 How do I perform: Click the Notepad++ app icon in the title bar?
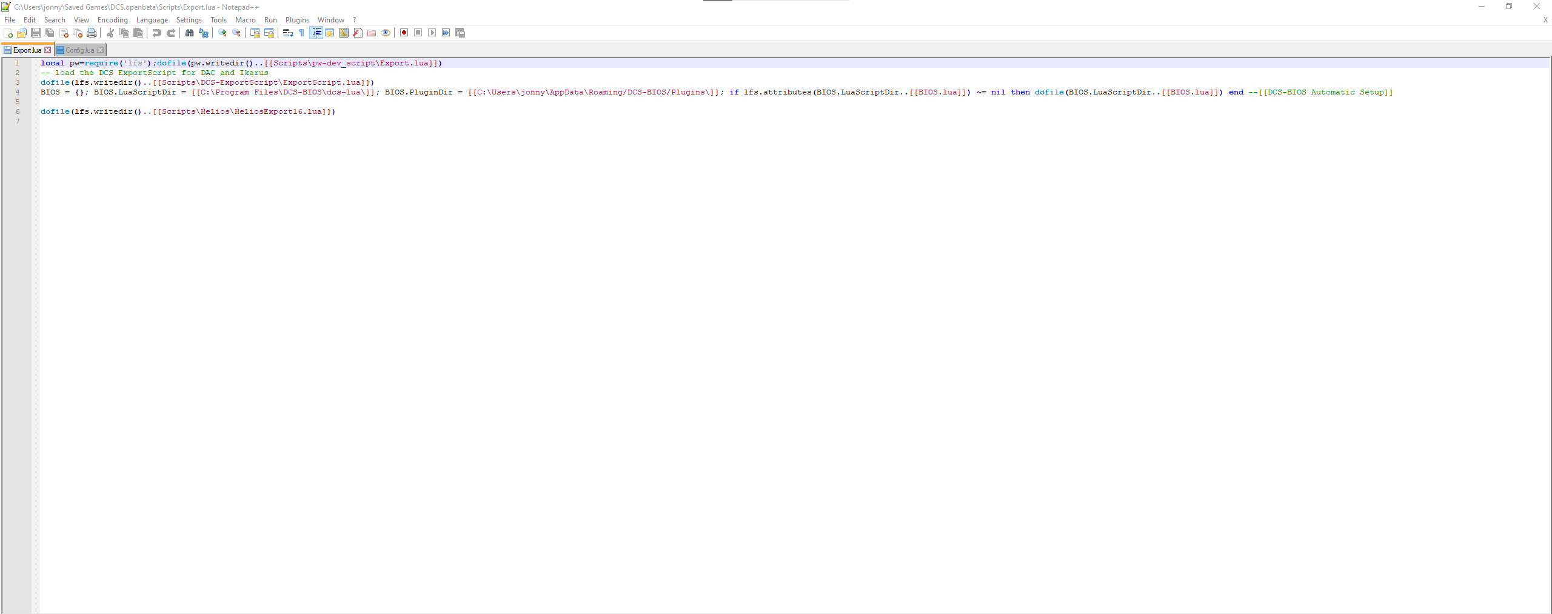(x=6, y=7)
